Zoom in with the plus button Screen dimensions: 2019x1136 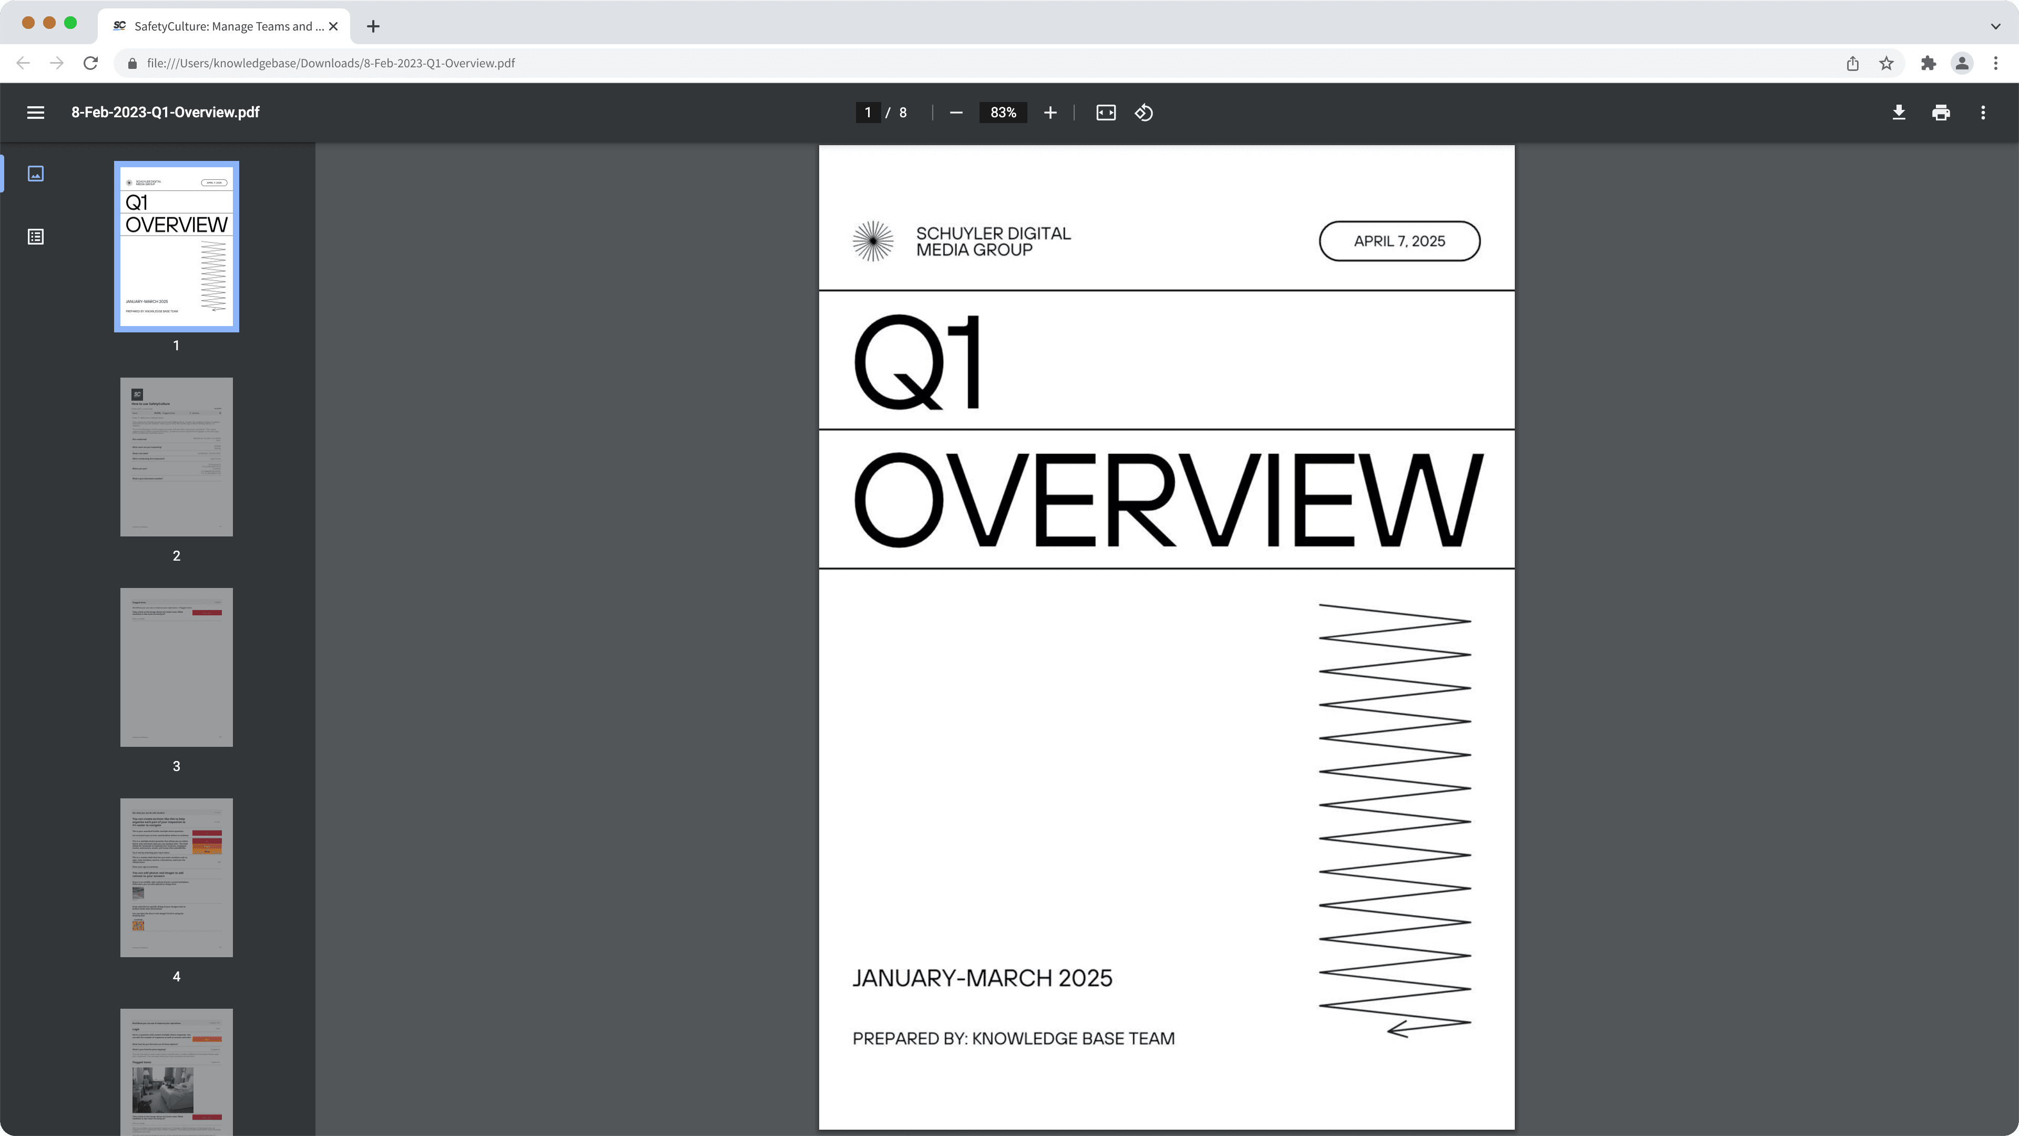pyautogui.click(x=1051, y=113)
